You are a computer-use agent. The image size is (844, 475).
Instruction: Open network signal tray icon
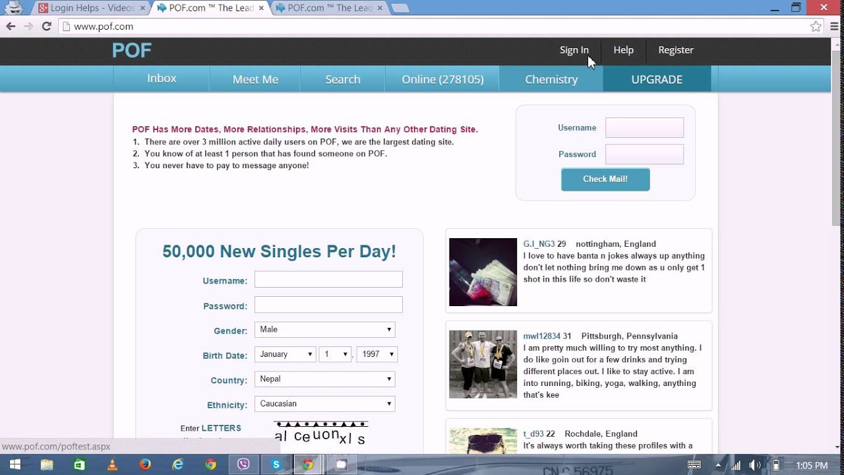point(737,465)
